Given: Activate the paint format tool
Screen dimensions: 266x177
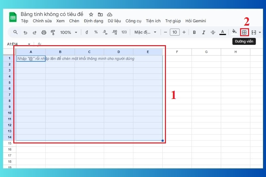Looking at the screenshot, I should pos(53,32).
